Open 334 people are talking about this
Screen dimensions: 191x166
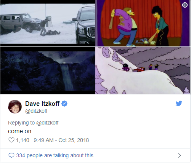55,155
